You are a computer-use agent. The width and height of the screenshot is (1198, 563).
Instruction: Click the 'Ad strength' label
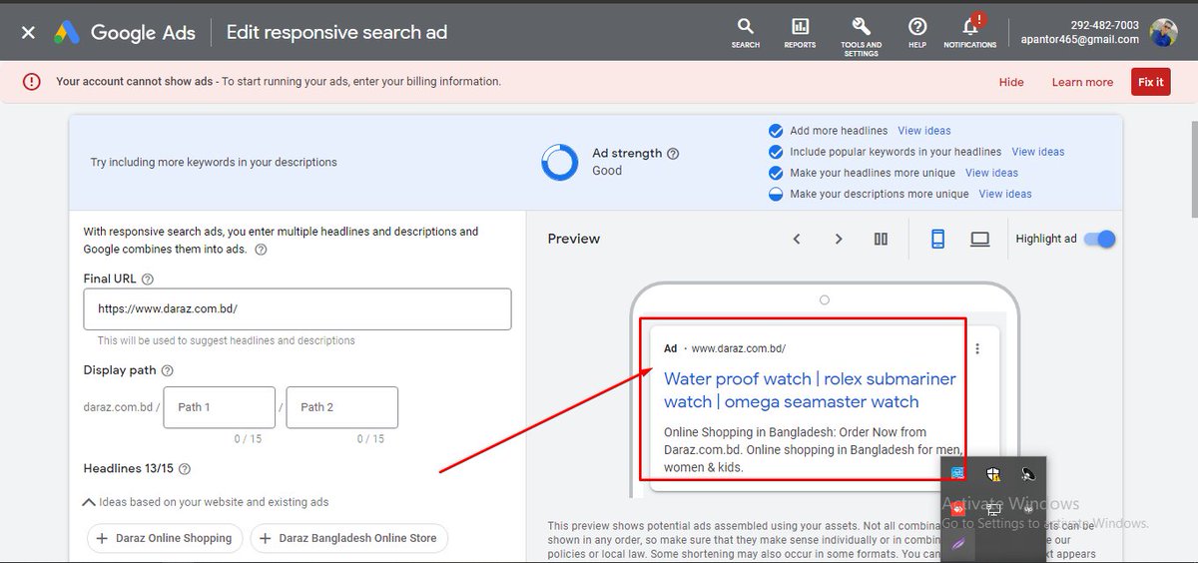627,154
